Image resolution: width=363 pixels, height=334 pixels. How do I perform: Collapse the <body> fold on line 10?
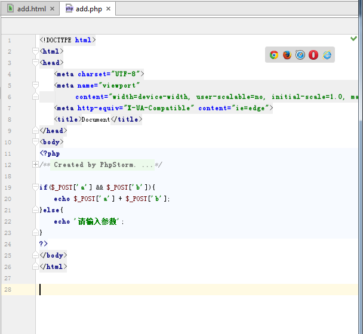tap(35, 142)
